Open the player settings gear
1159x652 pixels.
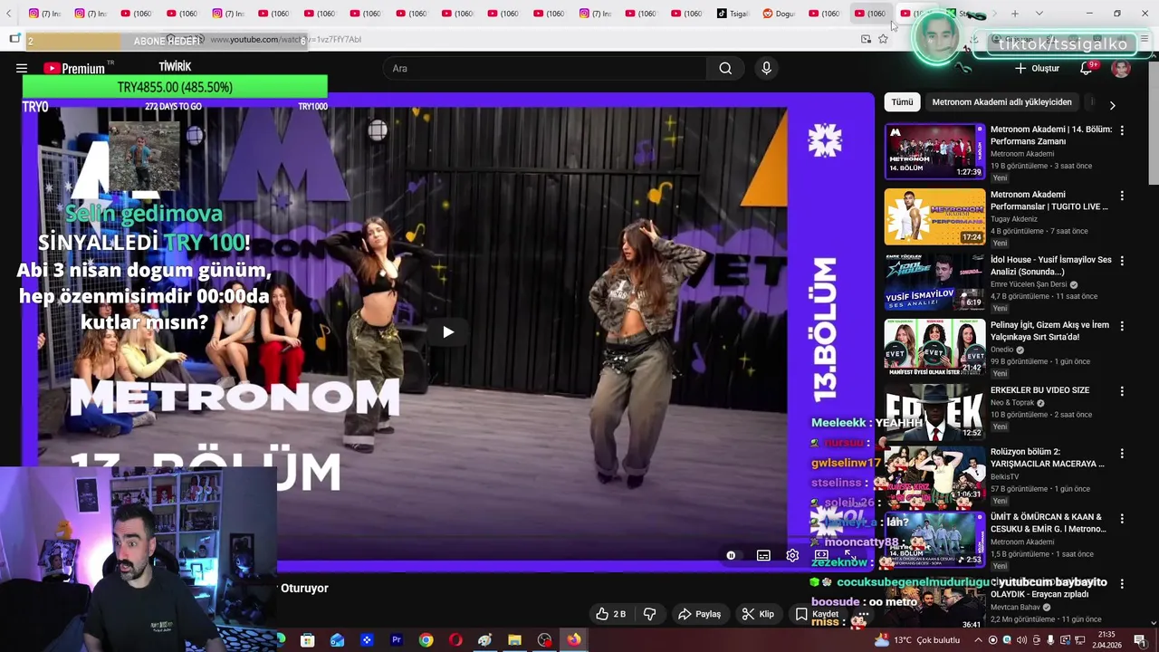(x=792, y=555)
